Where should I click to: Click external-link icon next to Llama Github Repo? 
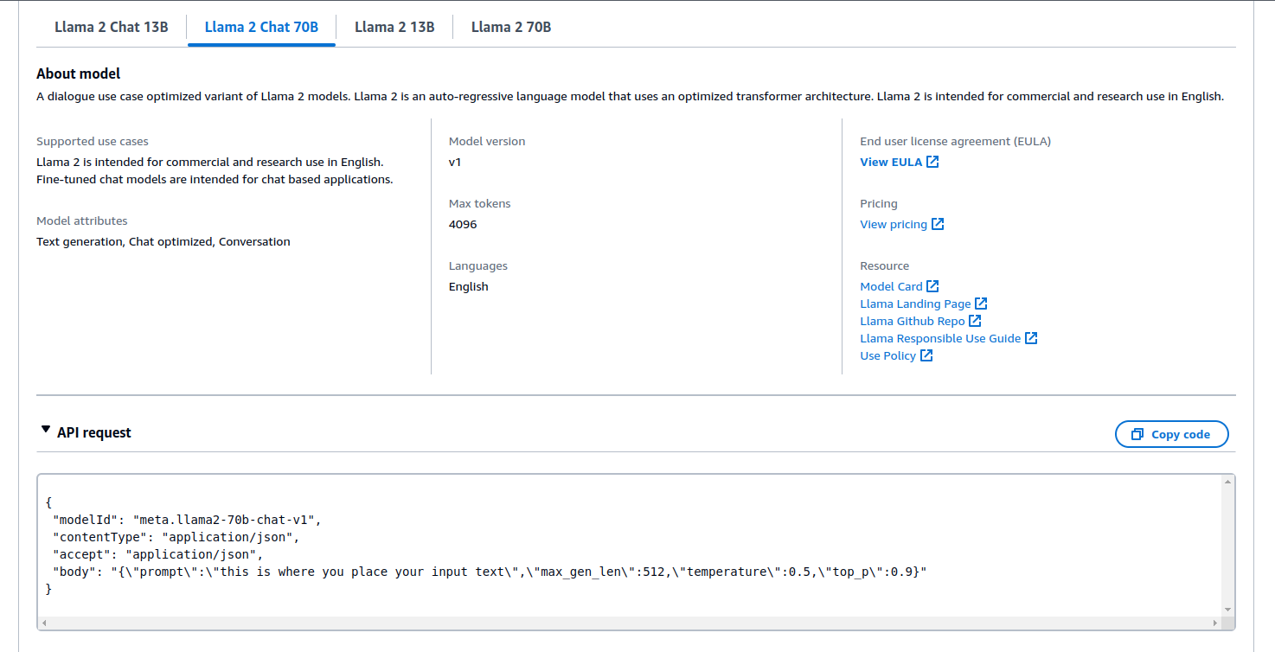975,321
